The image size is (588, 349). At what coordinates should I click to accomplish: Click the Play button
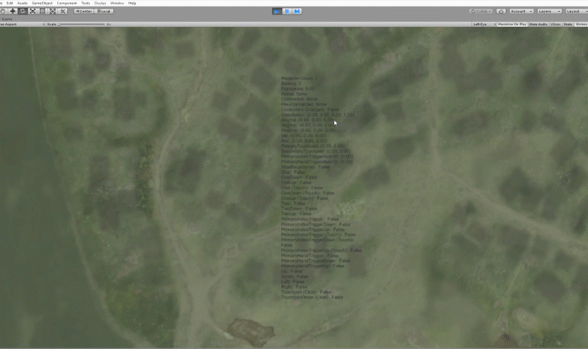[278, 11]
